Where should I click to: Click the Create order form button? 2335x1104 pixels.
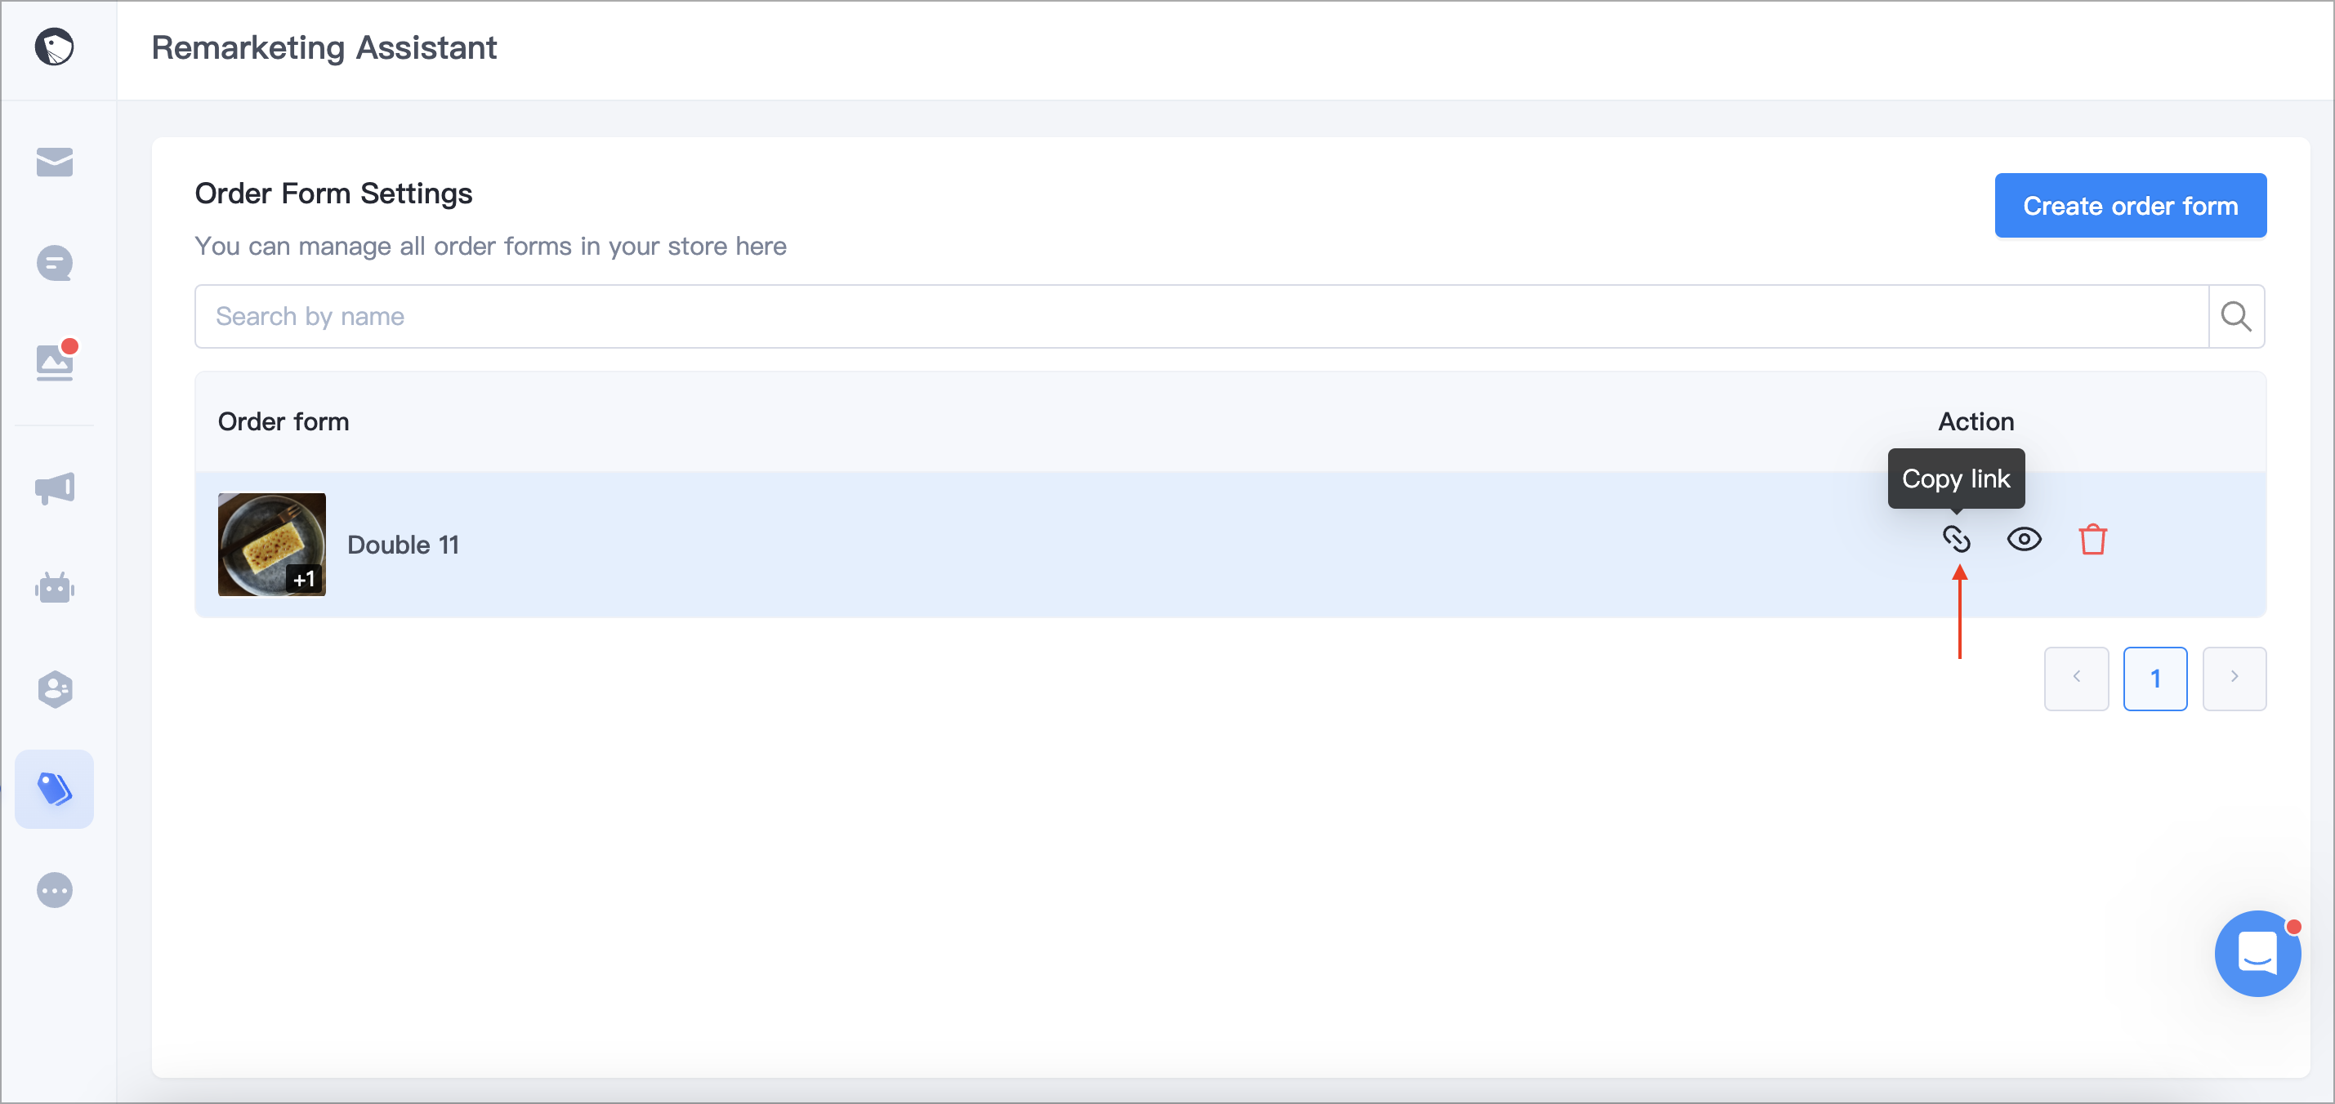(2130, 206)
